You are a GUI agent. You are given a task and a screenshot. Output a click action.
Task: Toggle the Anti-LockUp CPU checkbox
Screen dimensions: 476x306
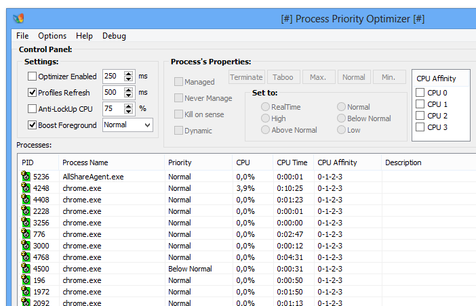pyautogui.click(x=32, y=108)
